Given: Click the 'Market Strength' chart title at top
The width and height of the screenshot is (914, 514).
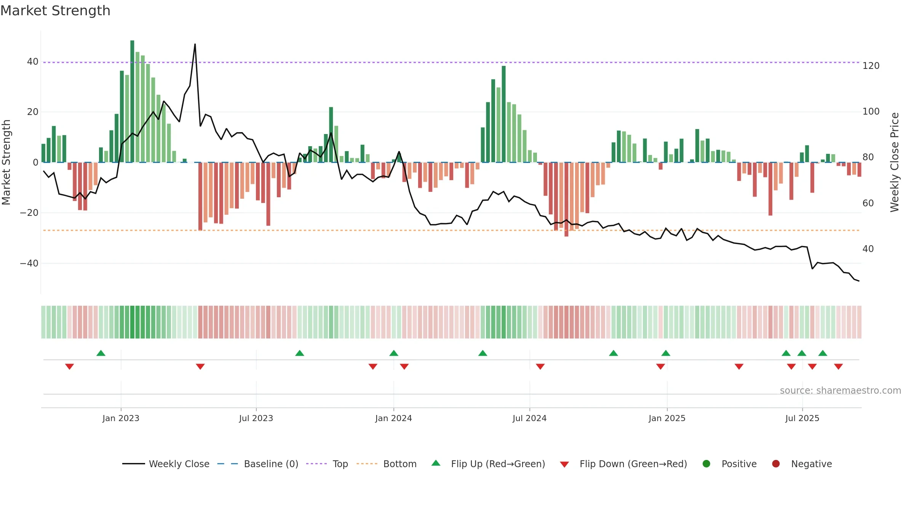Looking at the screenshot, I should click(55, 11).
